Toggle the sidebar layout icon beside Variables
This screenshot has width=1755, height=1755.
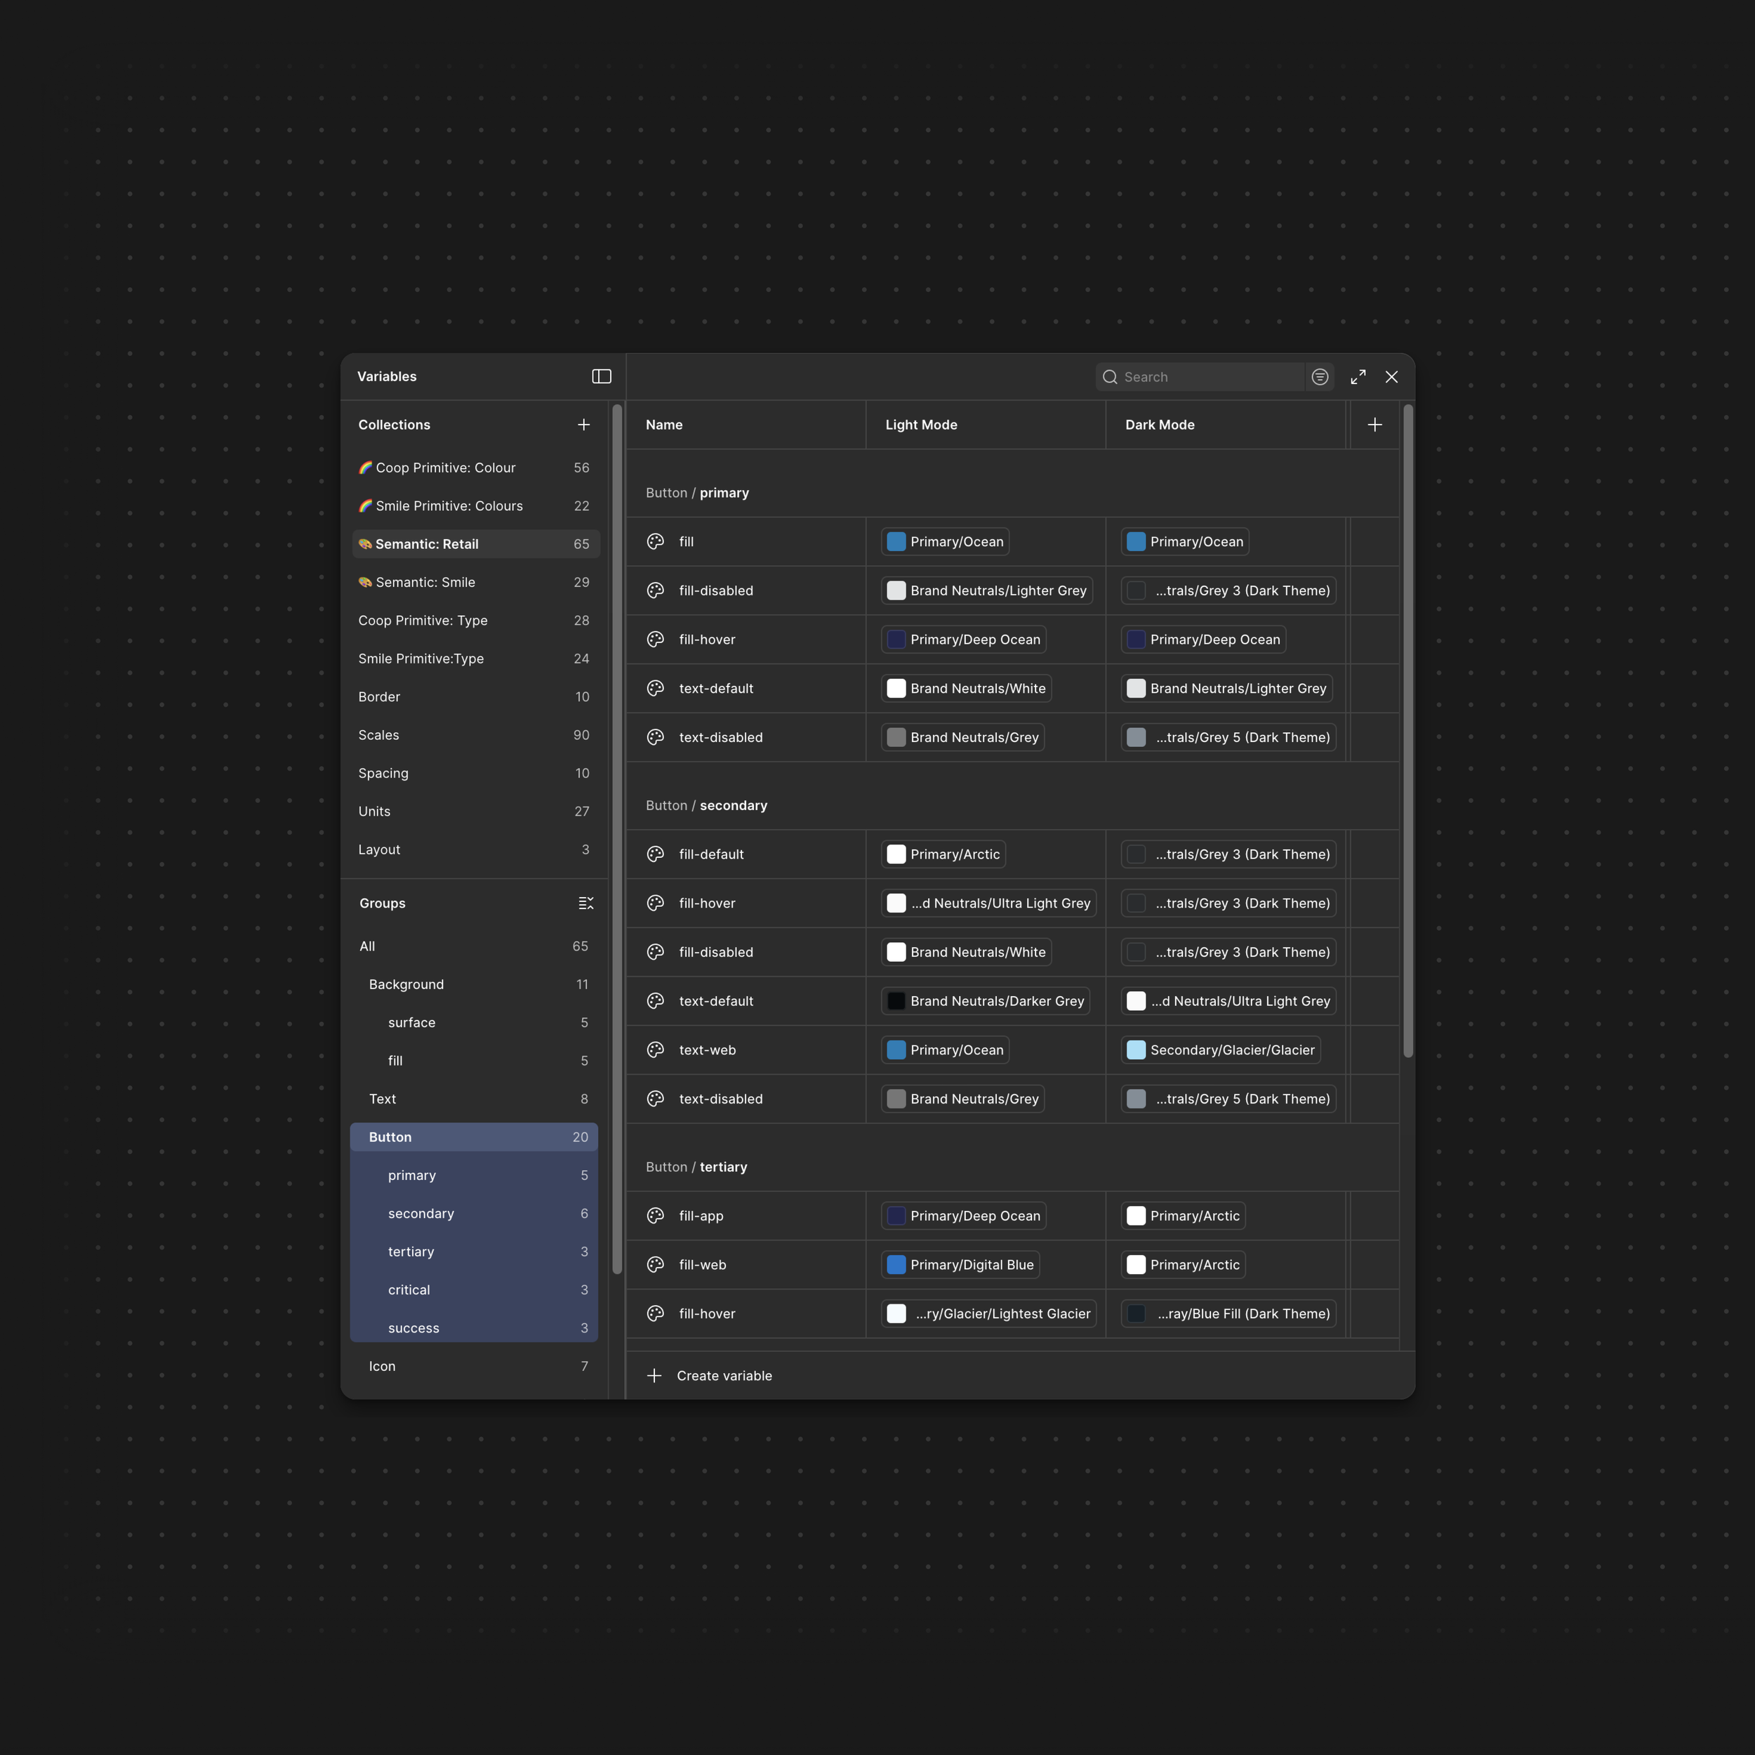600,376
